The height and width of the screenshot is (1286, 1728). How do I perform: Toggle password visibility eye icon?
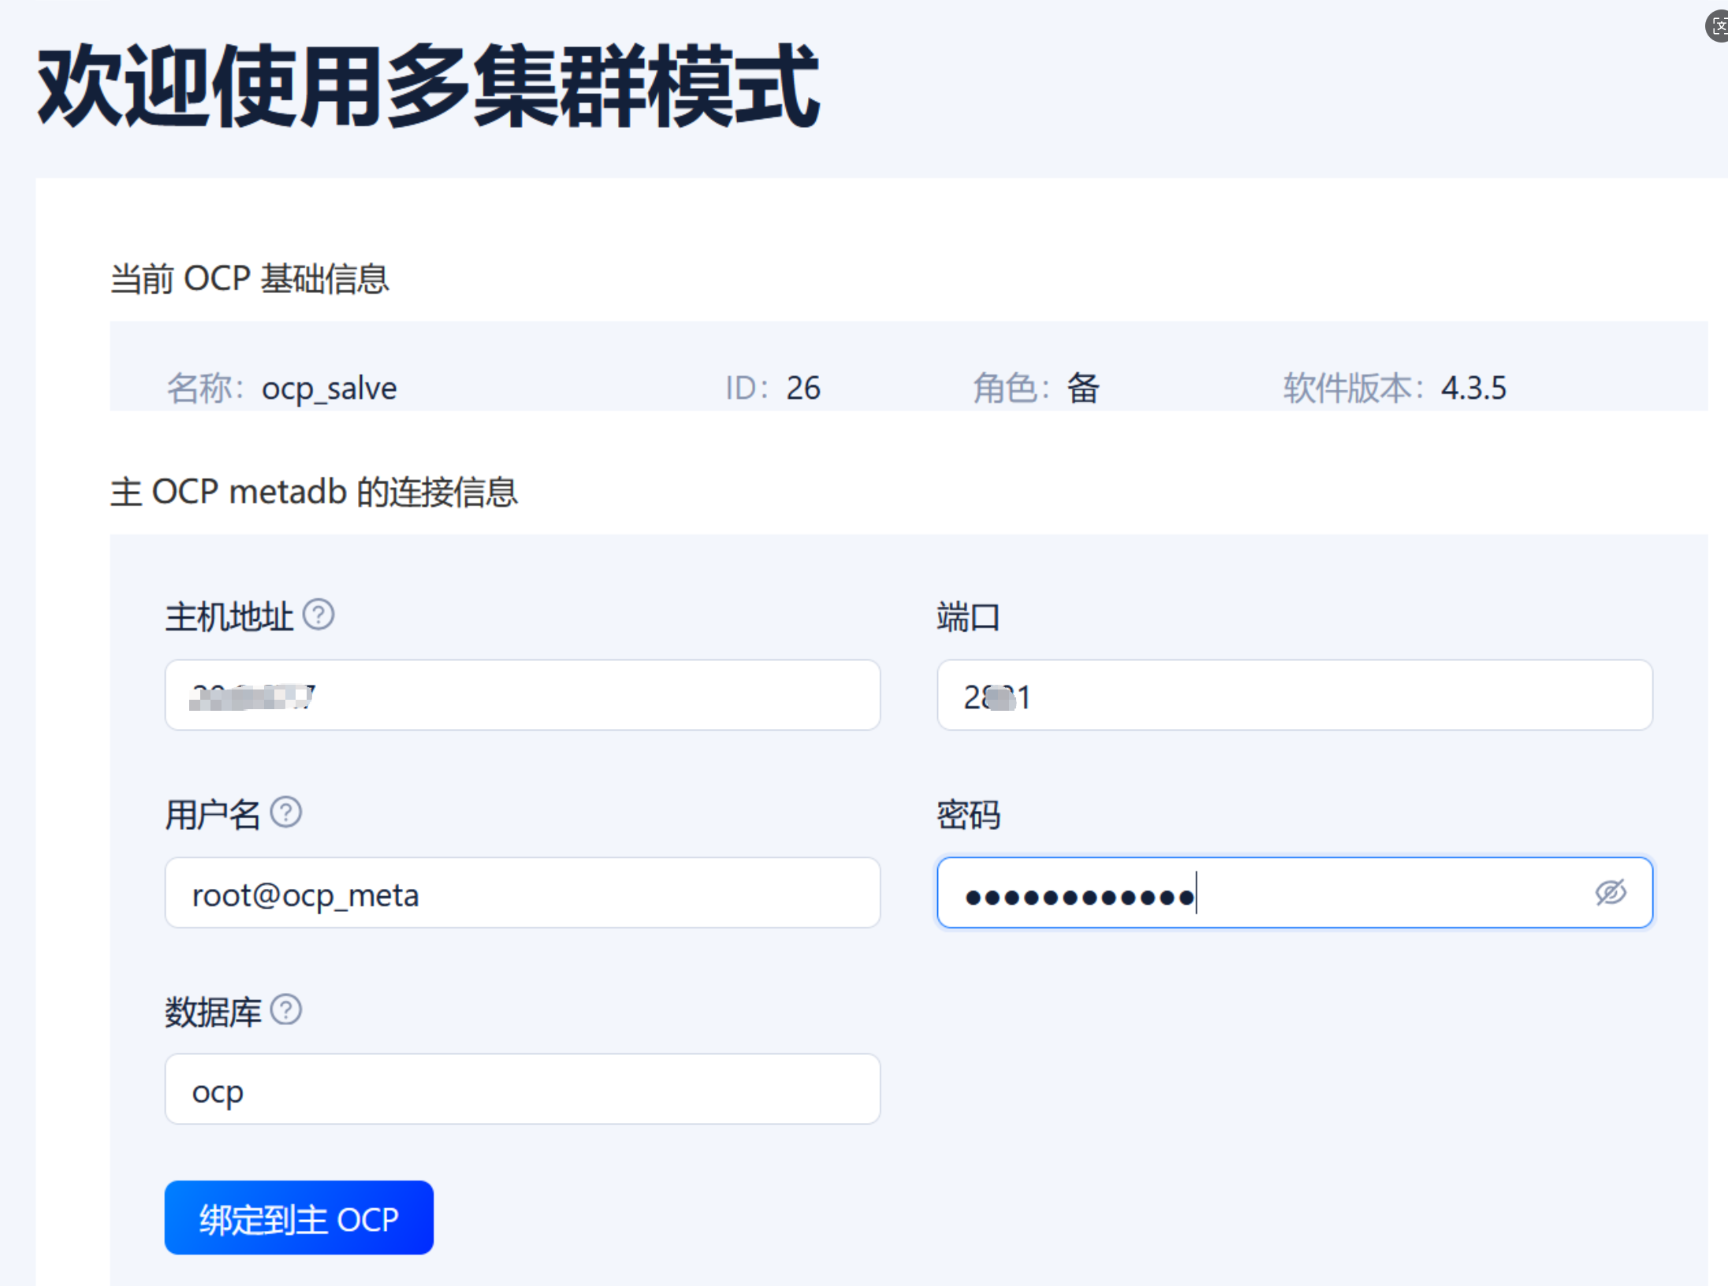[1610, 893]
